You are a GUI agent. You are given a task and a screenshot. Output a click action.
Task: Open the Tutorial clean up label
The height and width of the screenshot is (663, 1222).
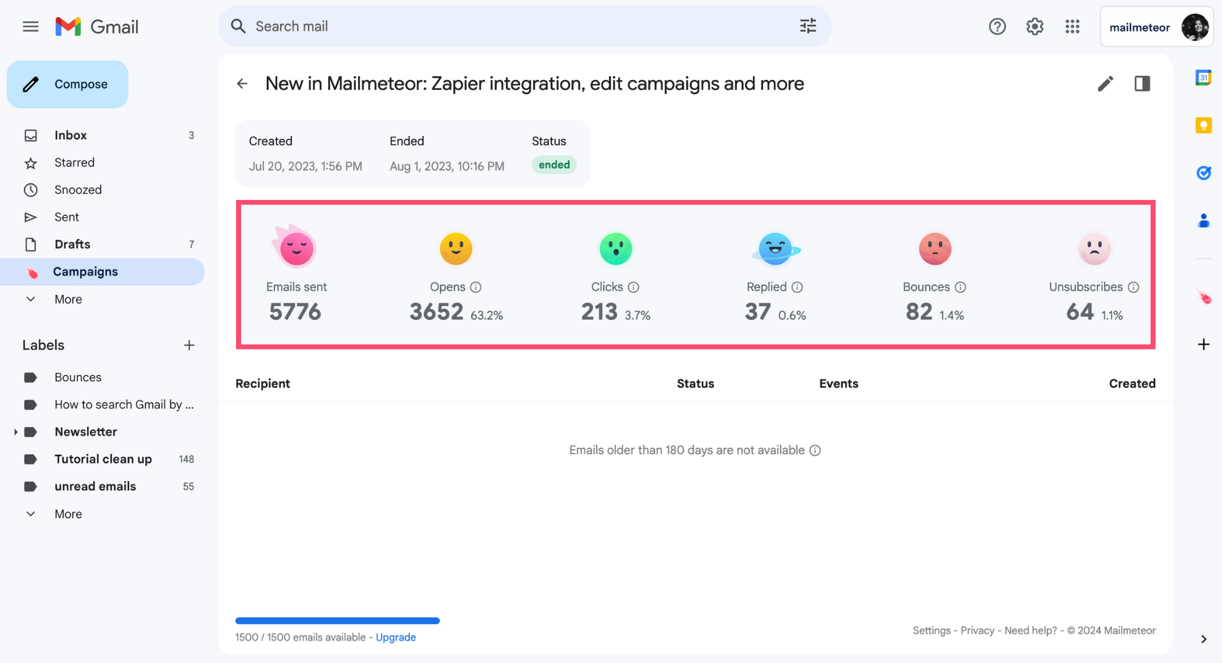(x=103, y=459)
